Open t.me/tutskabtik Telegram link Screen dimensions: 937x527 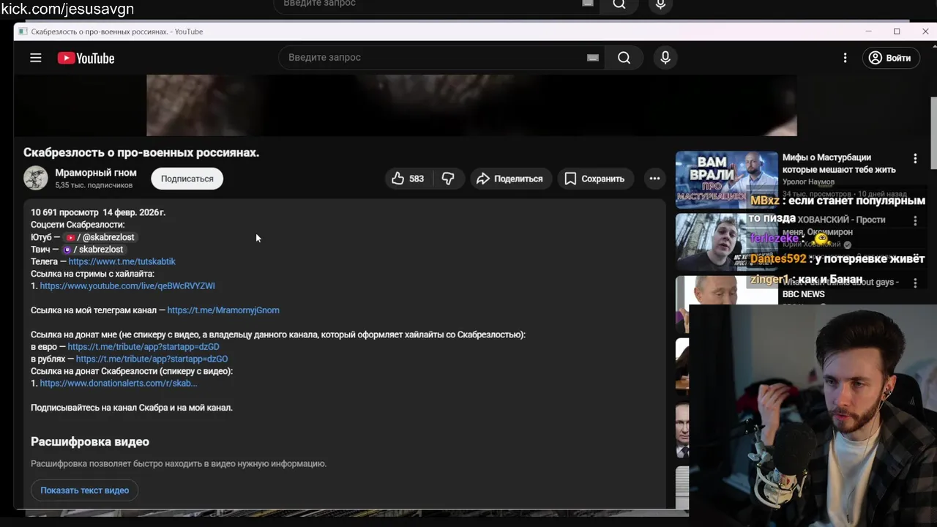click(122, 261)
